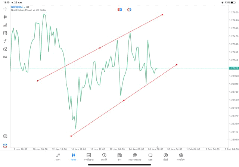239x167 pixels.
Task: Tap the red-blue circular clock icon
Action: 129,9
